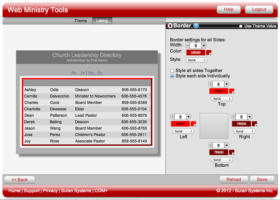Collapse the Border panel using red arrow icon

[x=170, y=26]
